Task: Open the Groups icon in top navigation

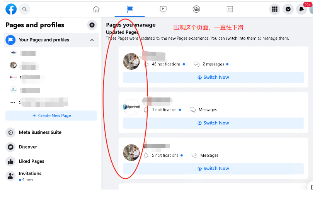Action: click(196, 9)
